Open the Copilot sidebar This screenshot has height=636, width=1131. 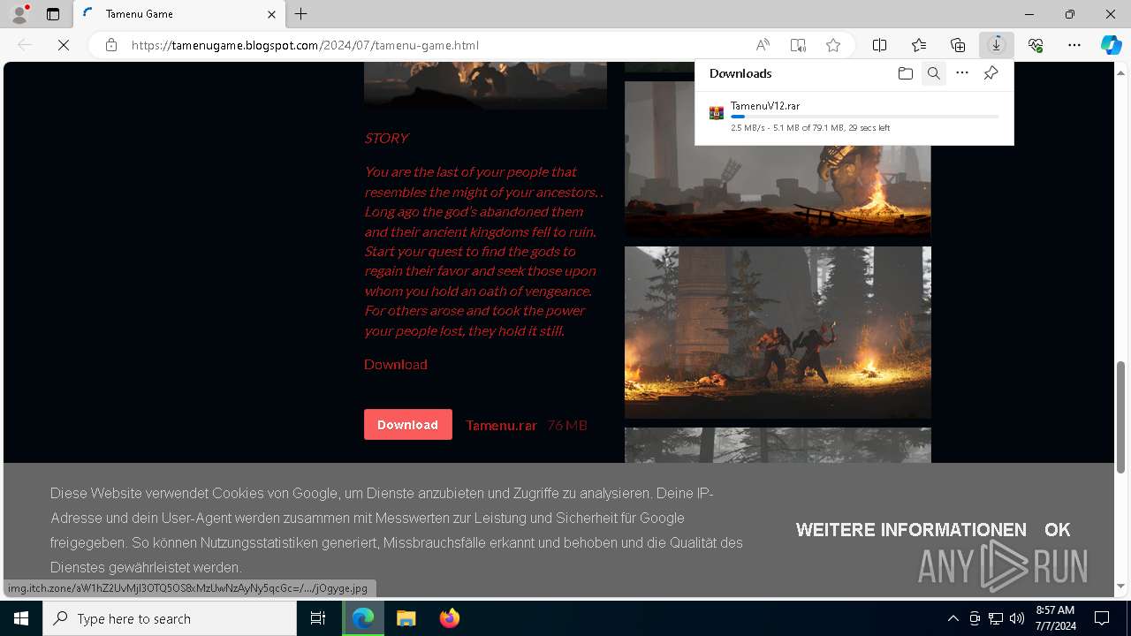[x=1111, y=45]
